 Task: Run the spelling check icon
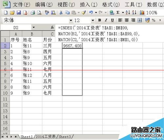tap(47, 13)
